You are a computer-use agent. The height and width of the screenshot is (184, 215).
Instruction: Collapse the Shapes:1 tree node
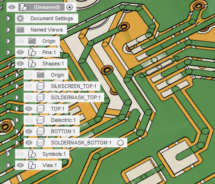9,64
